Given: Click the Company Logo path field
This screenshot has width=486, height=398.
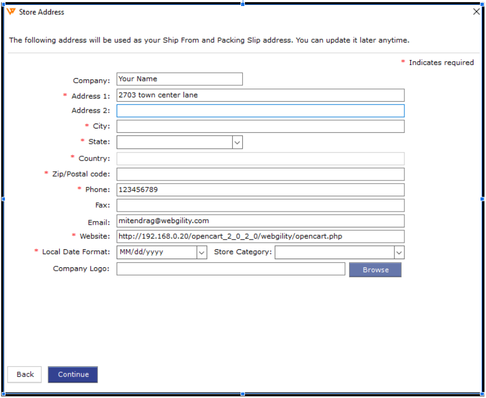Looking at the screenshot, I should coord(231,269).
